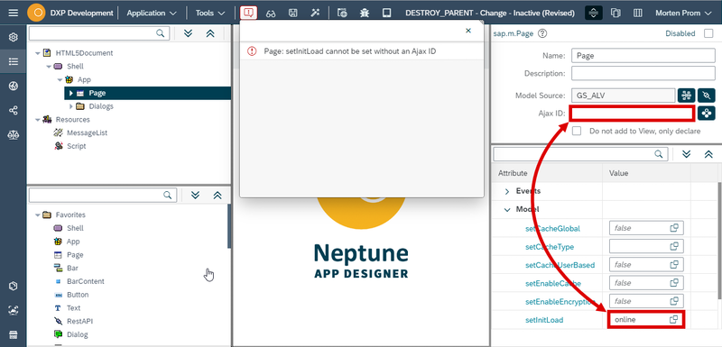The height and width of the screenshot is (347, 722).
Task: Click the search icon in attribute filter
Action: 659,153
